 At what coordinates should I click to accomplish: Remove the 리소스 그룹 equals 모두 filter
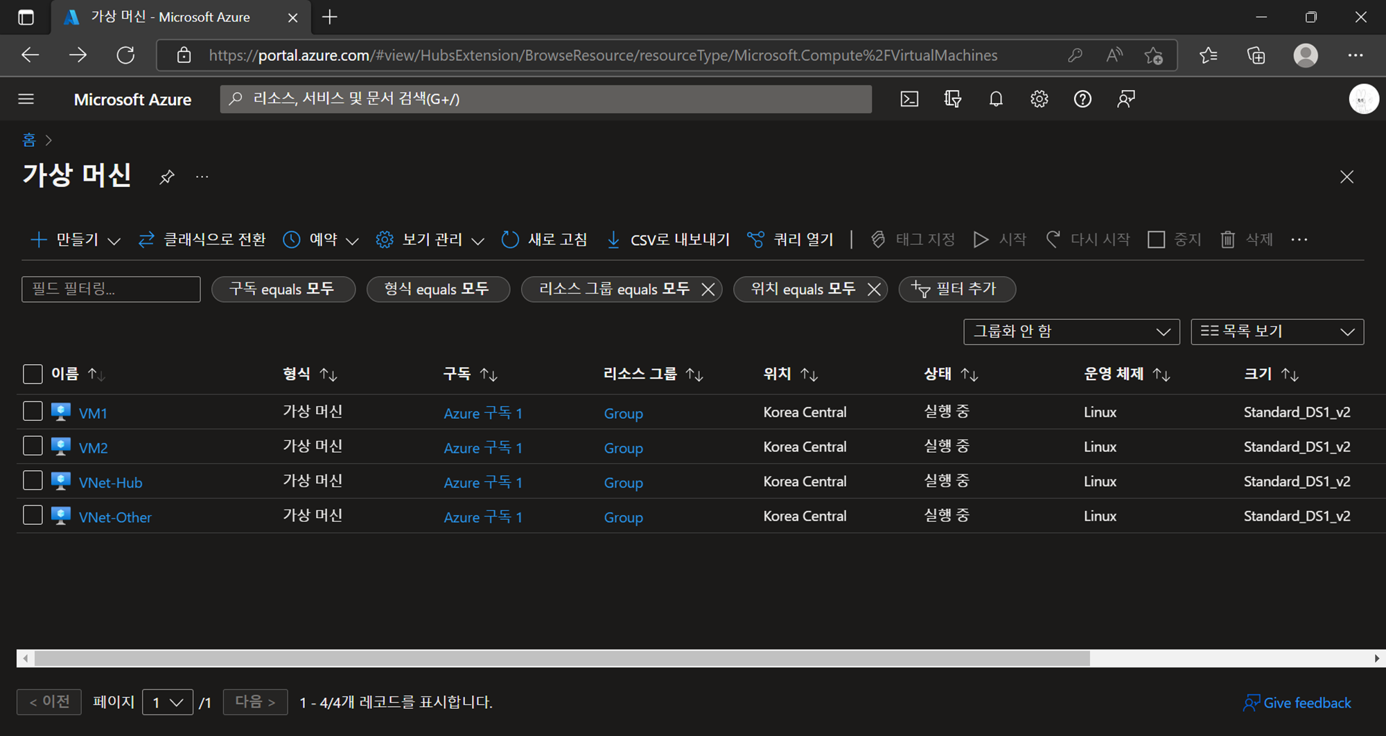click(708, 289)
